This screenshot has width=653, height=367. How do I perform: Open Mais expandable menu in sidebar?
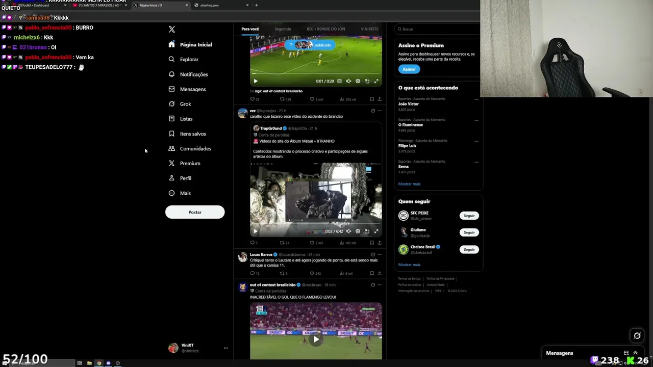pyautogui.click(x=180, y=193)
